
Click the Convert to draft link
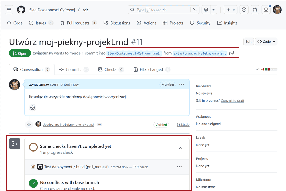[232, 101]
